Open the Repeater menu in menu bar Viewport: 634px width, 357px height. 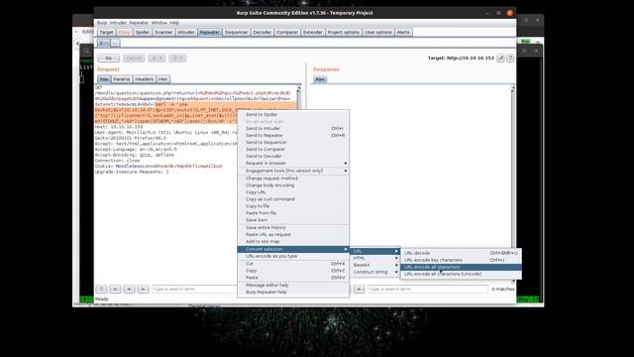[139, 23]
